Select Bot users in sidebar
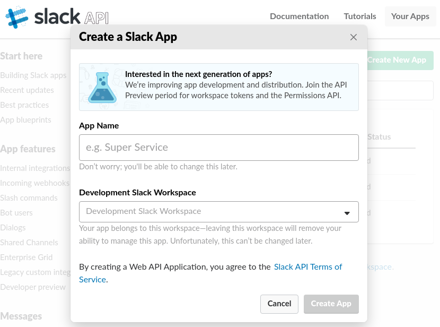Image resolution: width=440 pixels, height=327 pixels. pyautogui.click(x=16, y=213)
